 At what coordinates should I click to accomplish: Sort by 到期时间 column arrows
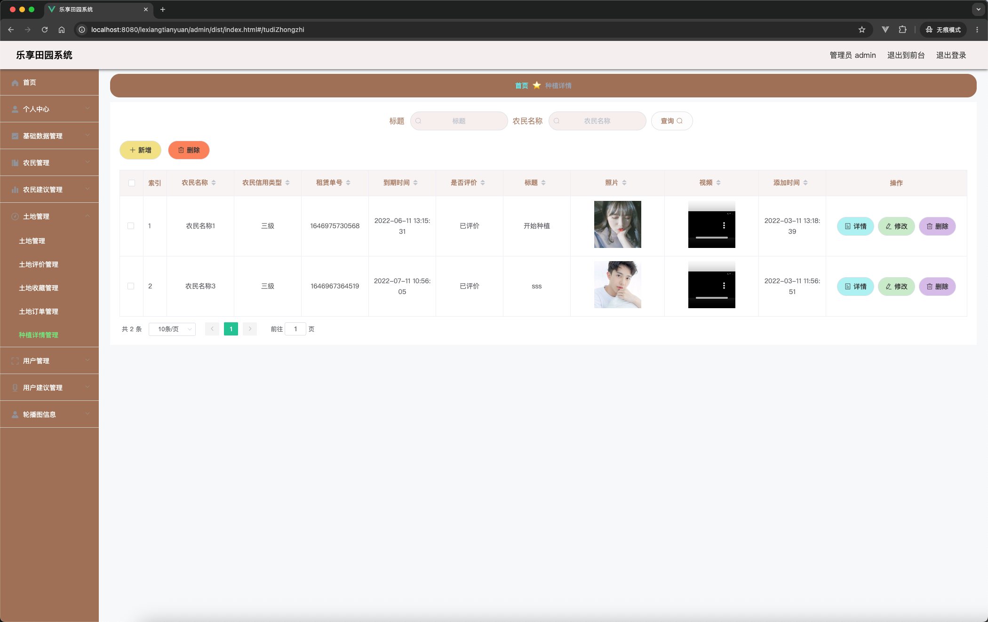click(x=415, y=183)
